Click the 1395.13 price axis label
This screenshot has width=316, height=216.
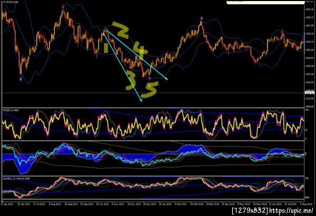pos(309,17)
